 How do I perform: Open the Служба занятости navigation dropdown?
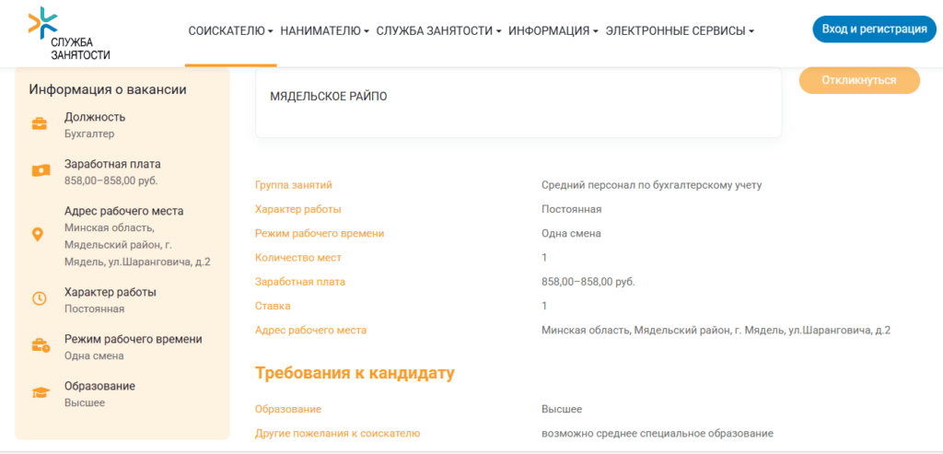pos(438,30)
